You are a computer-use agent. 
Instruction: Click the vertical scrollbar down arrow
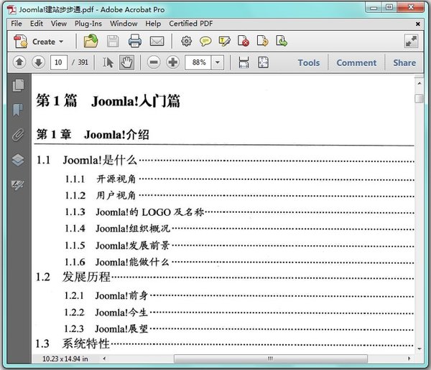point(420,349)
